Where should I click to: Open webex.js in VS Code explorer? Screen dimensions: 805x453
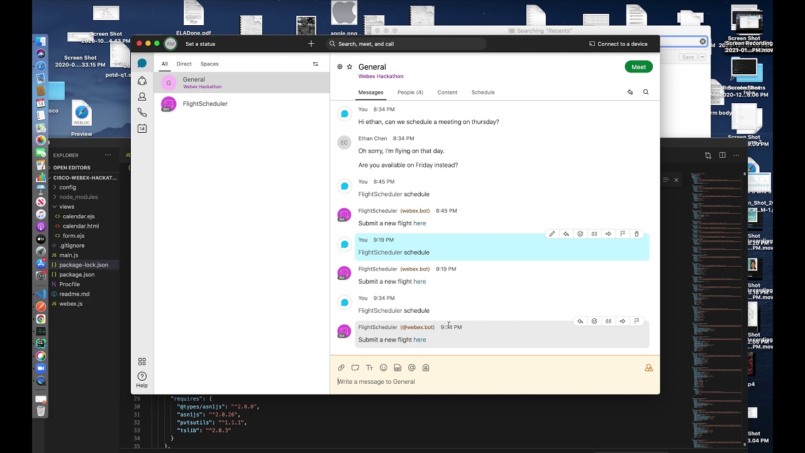point(70,304)
